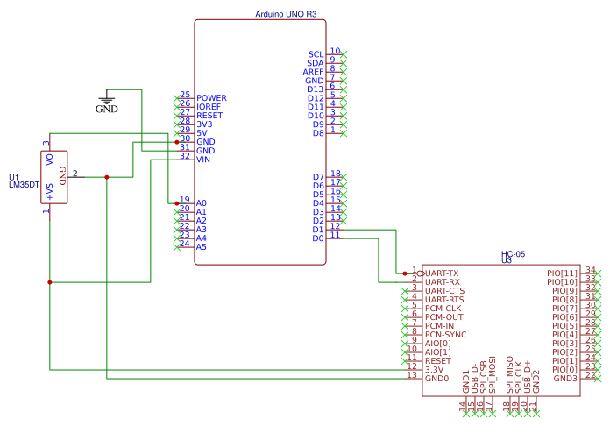This screenshot has height=426, width=610.
Task: Click the D0 pin on Arduino
Action: (318, 238)
